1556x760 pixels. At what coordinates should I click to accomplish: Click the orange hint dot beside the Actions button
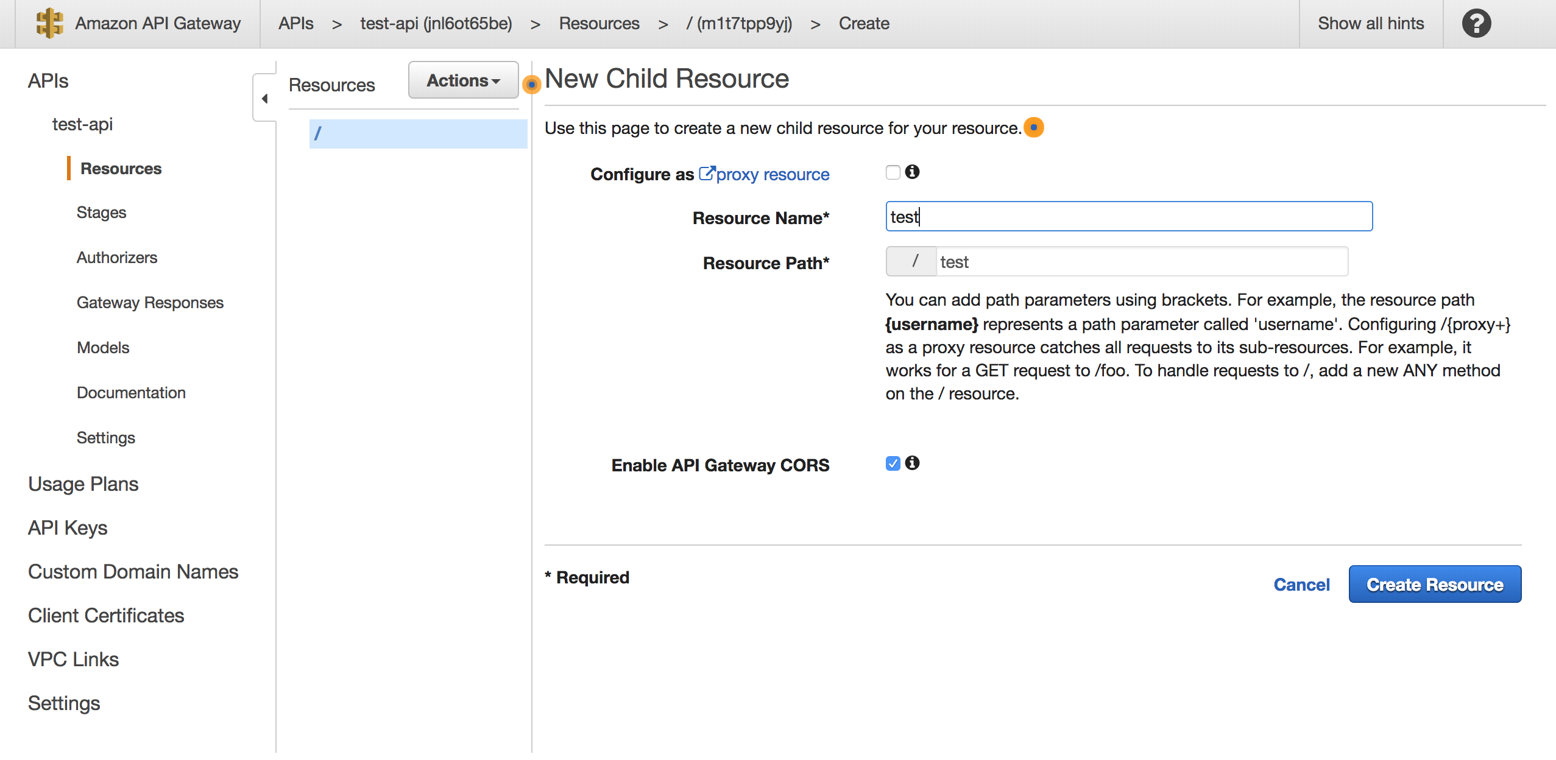coord(532,85)
